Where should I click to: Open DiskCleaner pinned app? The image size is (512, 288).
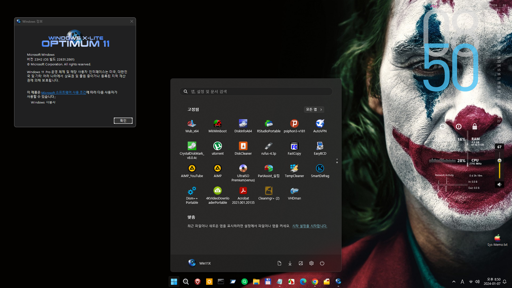(243, 148)
